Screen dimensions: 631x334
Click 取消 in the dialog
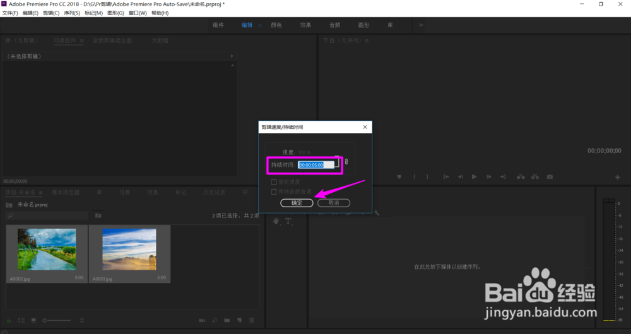pyautogui.click(x=334, y=203)
